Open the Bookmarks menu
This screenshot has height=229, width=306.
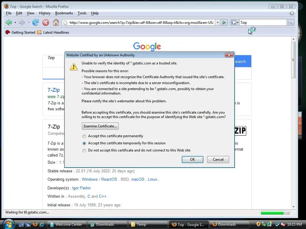click(x=64, y=13)
